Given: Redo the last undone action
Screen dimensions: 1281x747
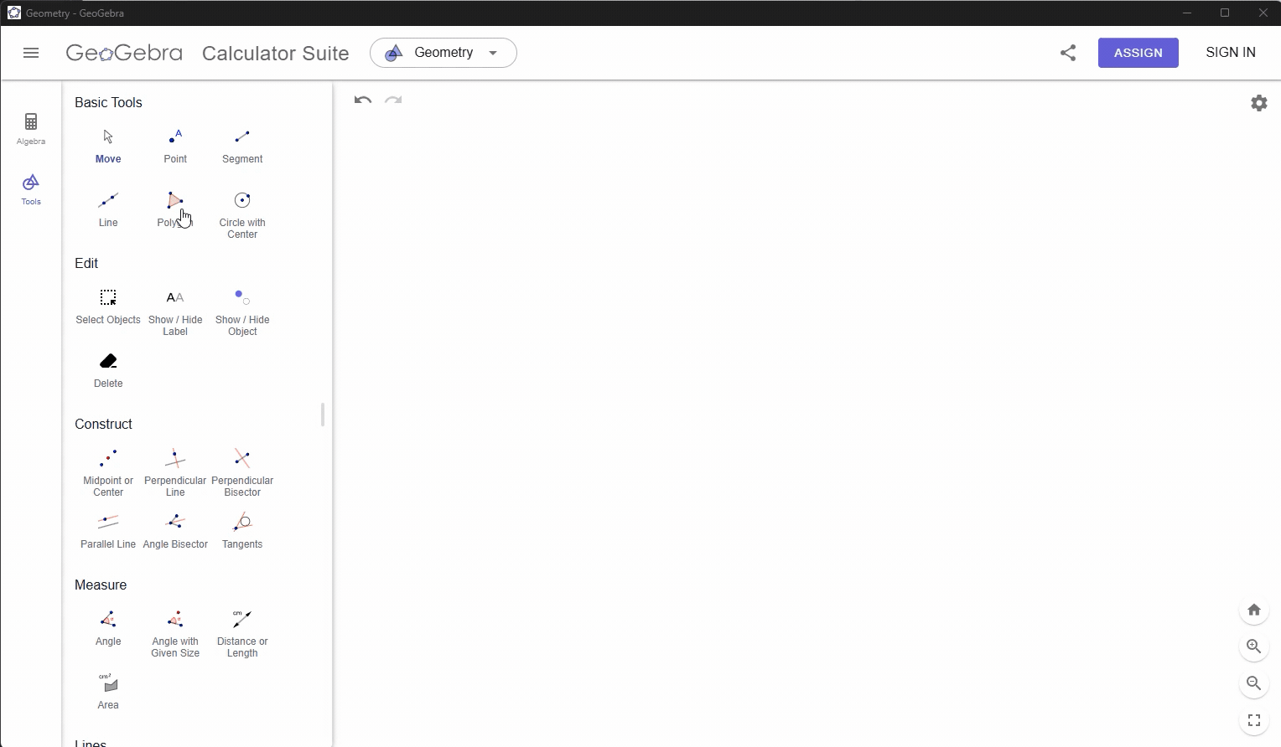Looking at the screenshot, I should [393, 100].
